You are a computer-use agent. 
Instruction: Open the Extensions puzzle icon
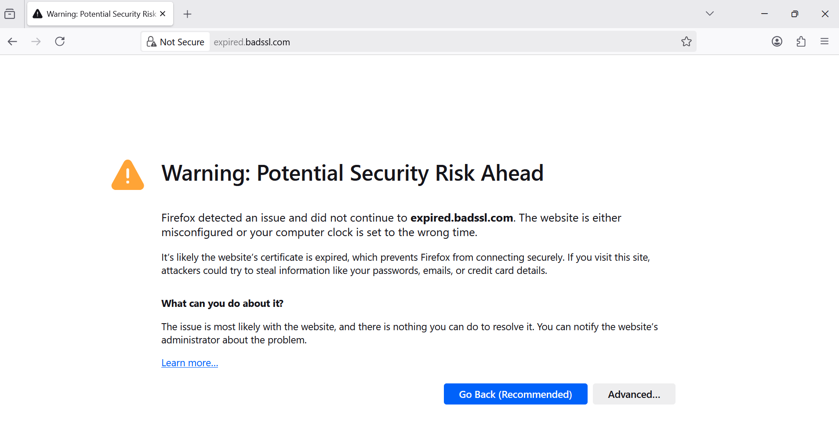coord(801,42)
